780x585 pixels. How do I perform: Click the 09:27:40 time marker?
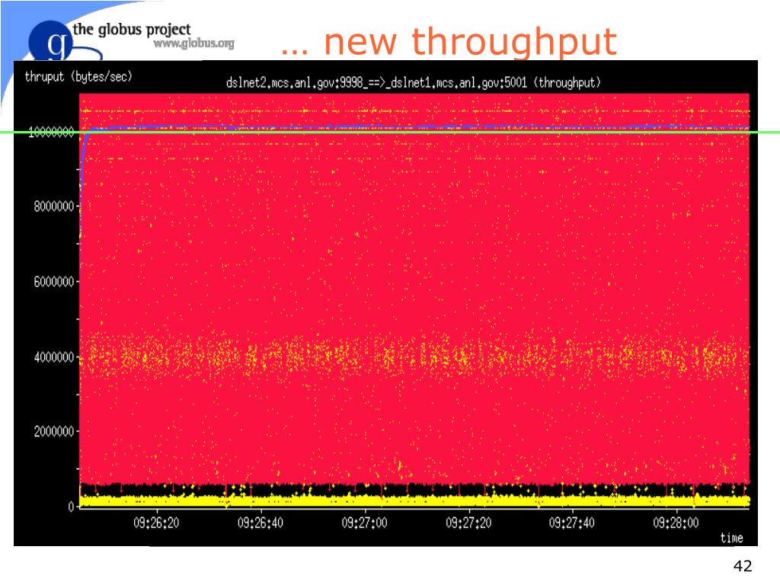point(571,523)
